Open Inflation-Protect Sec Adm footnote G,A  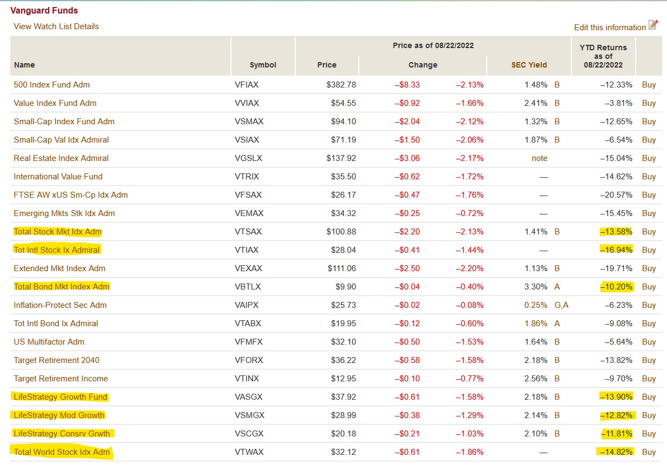561,305
